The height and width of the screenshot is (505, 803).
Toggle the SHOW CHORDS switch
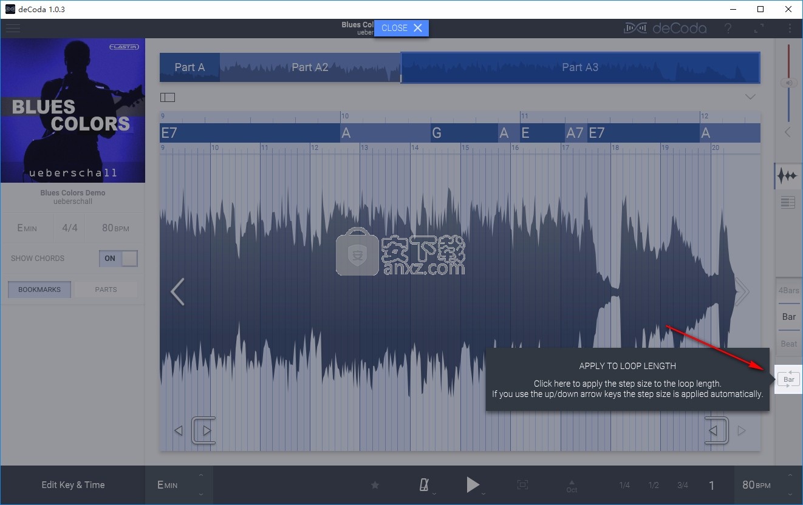click(118, 259)
